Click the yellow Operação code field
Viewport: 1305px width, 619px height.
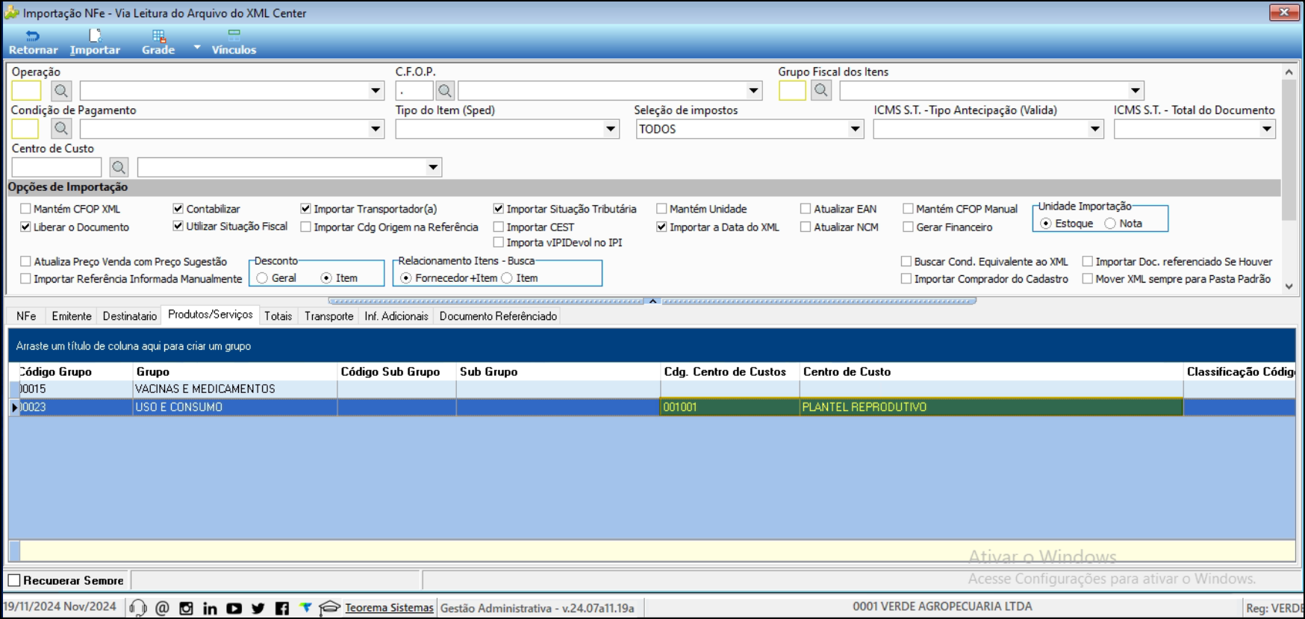(26, 91)
